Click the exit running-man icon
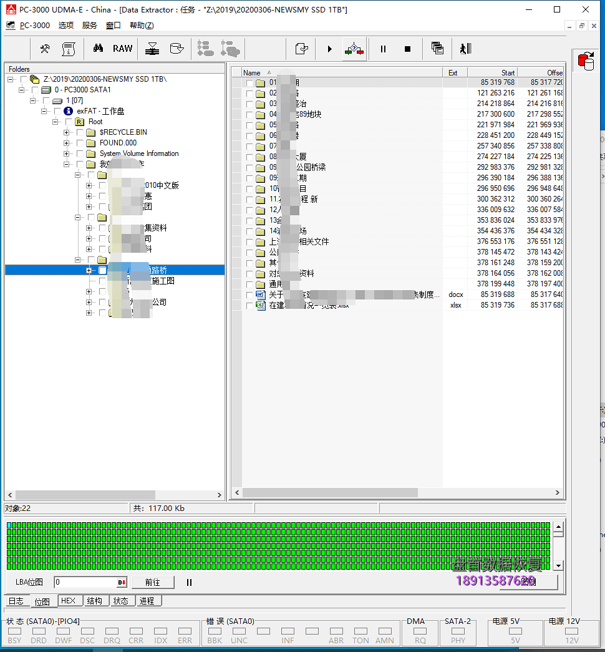 point(466,49)
